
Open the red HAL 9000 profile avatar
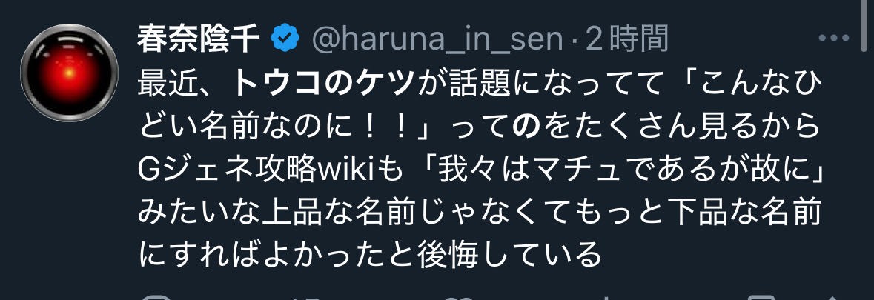click(69, 73)
